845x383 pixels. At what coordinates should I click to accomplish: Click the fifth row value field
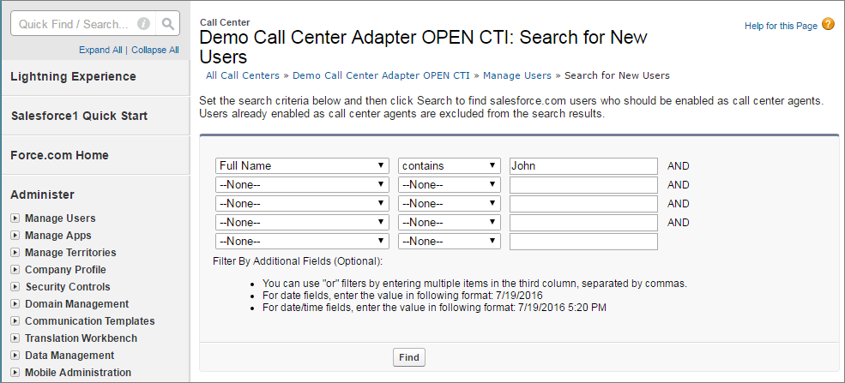pos(583,242)
